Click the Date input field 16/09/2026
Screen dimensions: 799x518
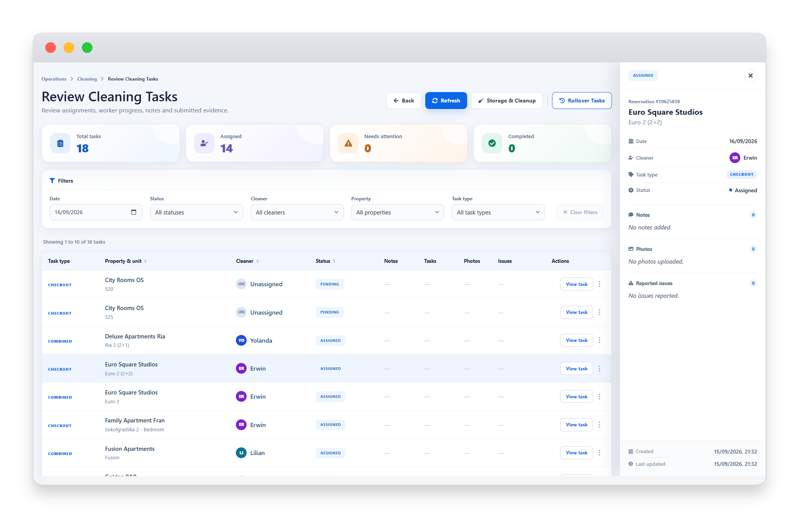pyautogui.click(x=96, y=212)
